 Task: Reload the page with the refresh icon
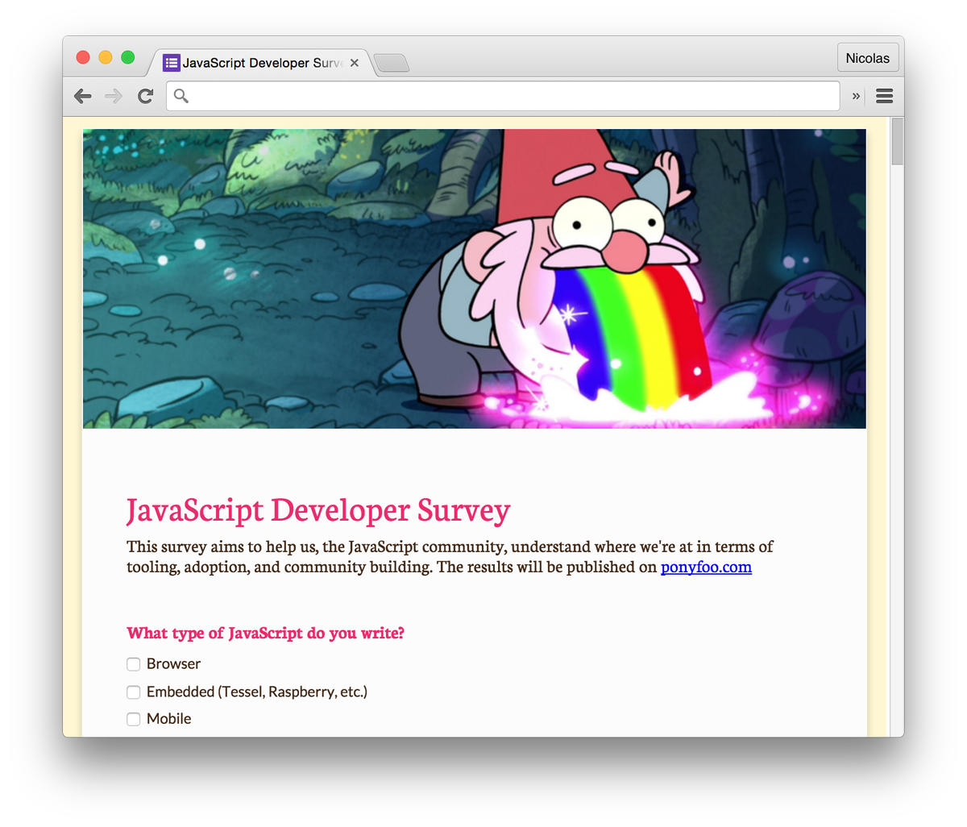point(145,96)
